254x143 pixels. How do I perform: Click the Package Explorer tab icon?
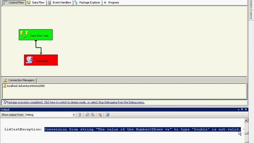76,2
